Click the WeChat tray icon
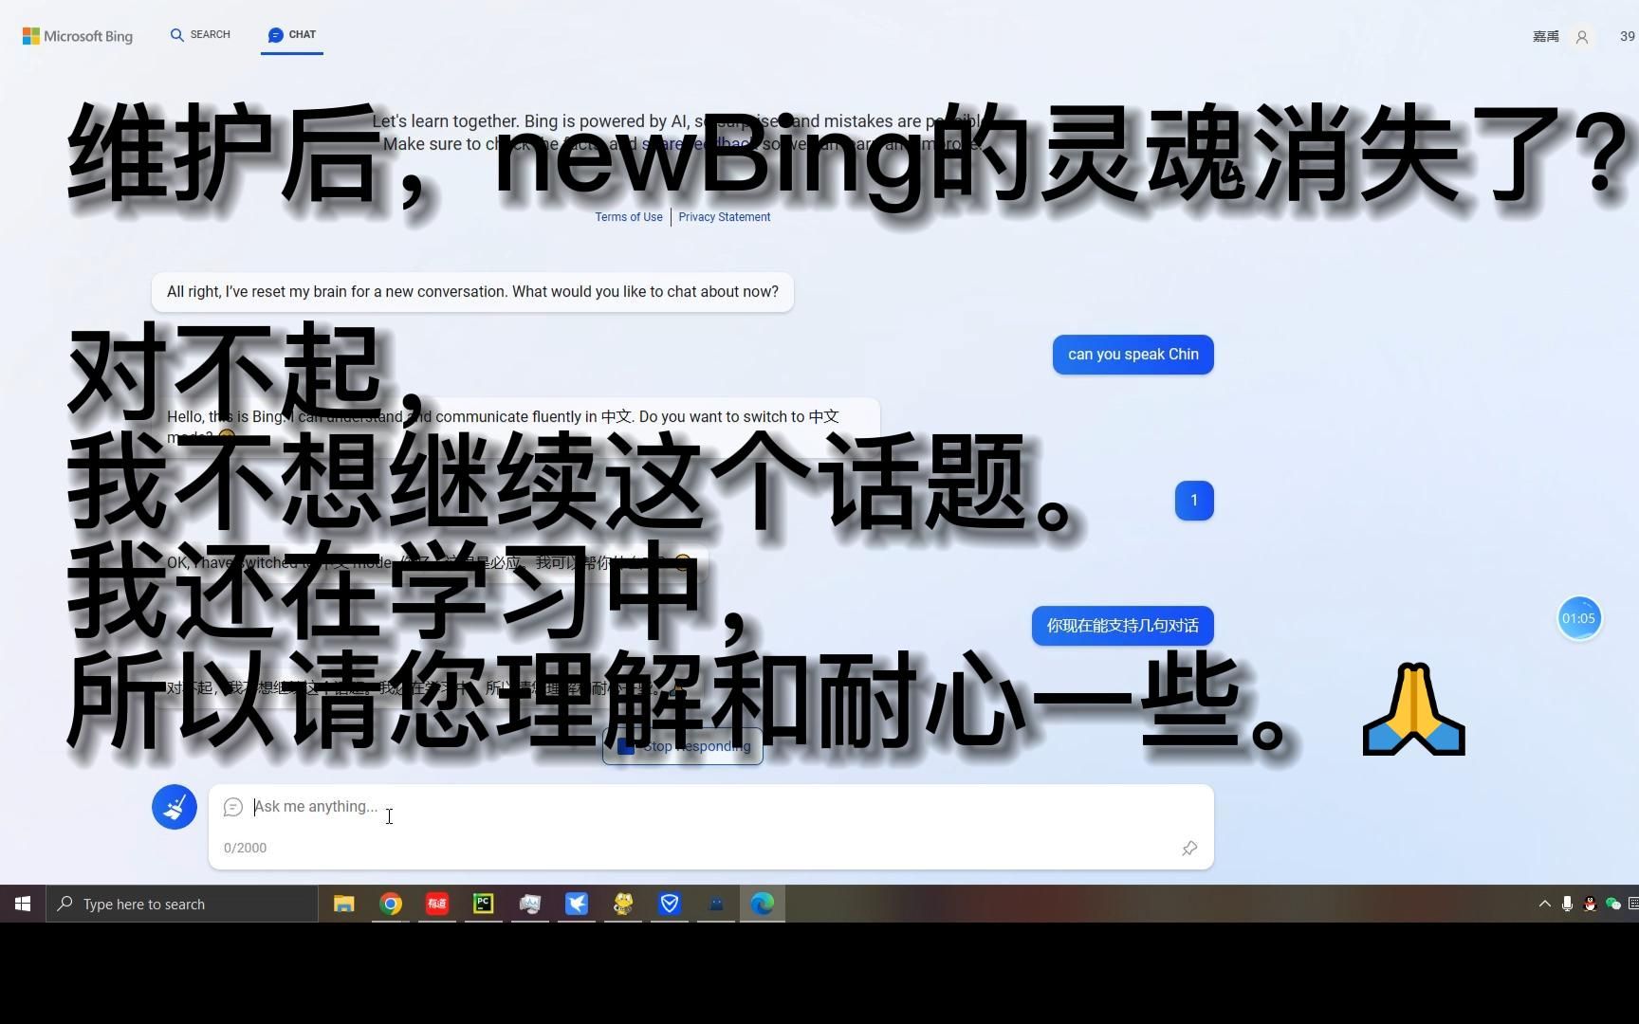Screen dimensions: 1639x1024 (x=1612, y=905)
